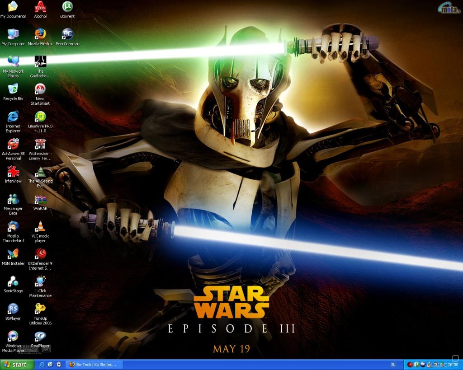This screenshot has width=463, height=370.
Task: Click the red BitDefender tray icon
Action: (x=410, y=365)
